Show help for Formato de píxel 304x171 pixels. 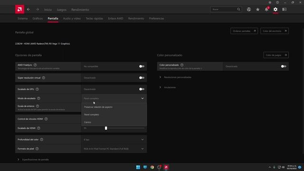[x=37, y=149]
